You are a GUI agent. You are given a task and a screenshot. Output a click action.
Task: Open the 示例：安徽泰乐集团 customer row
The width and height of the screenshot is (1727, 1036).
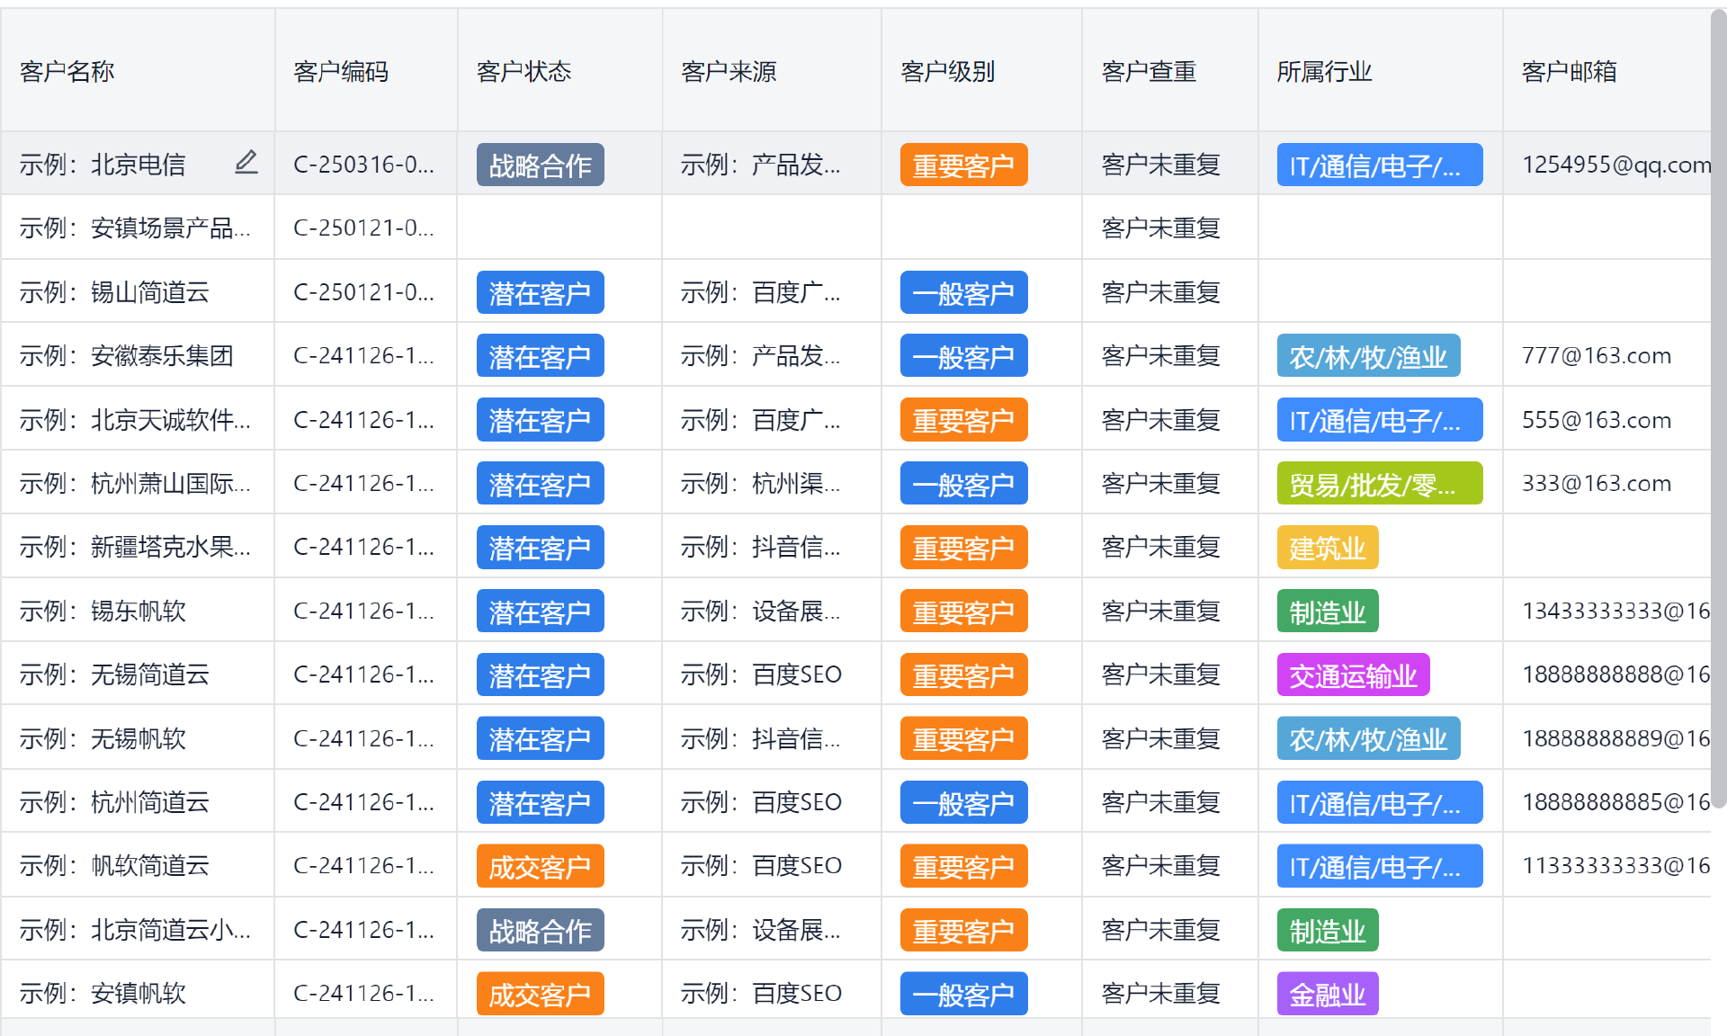(126, 356)
